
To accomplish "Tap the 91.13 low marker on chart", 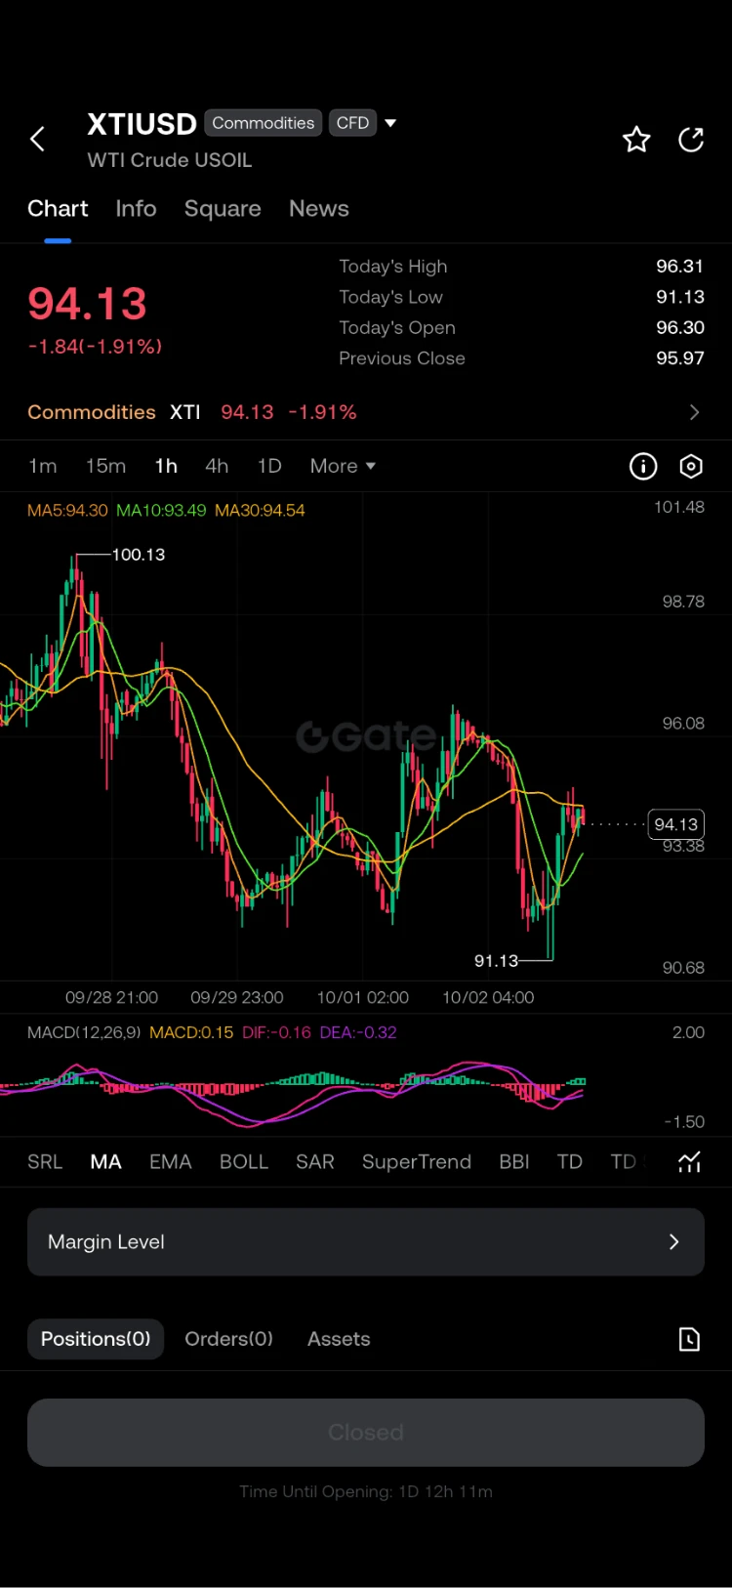I will (496, 961).
